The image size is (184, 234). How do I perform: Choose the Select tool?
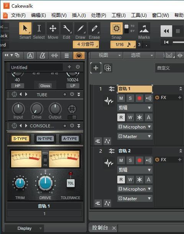tap(39, 28)
